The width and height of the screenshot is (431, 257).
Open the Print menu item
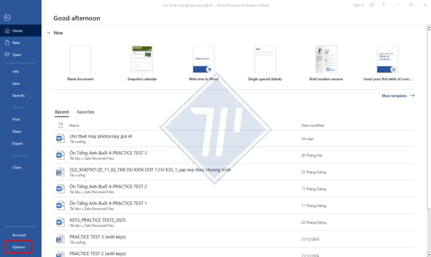tap(16, 120)
